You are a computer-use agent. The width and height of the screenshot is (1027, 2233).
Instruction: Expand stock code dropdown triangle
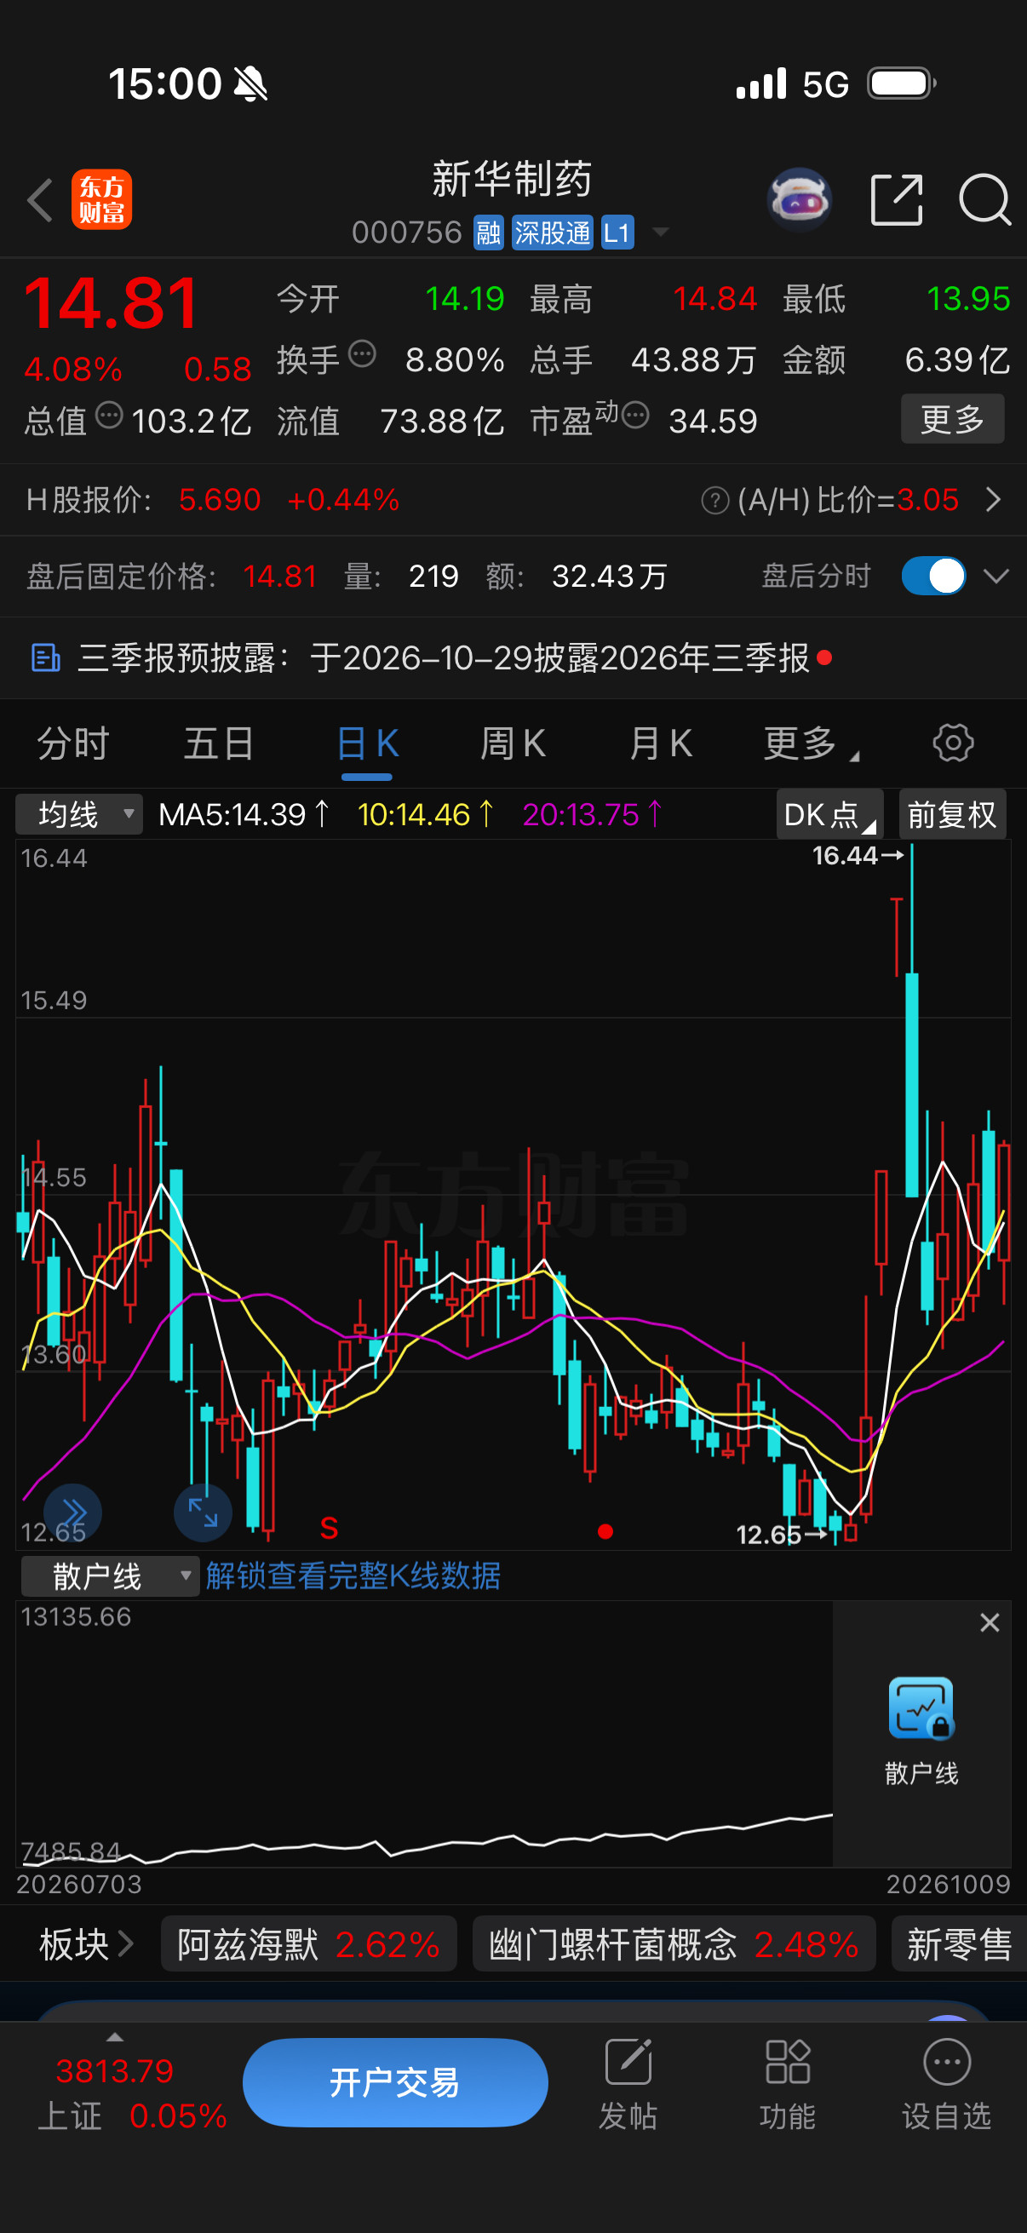(x=662, y=232)
